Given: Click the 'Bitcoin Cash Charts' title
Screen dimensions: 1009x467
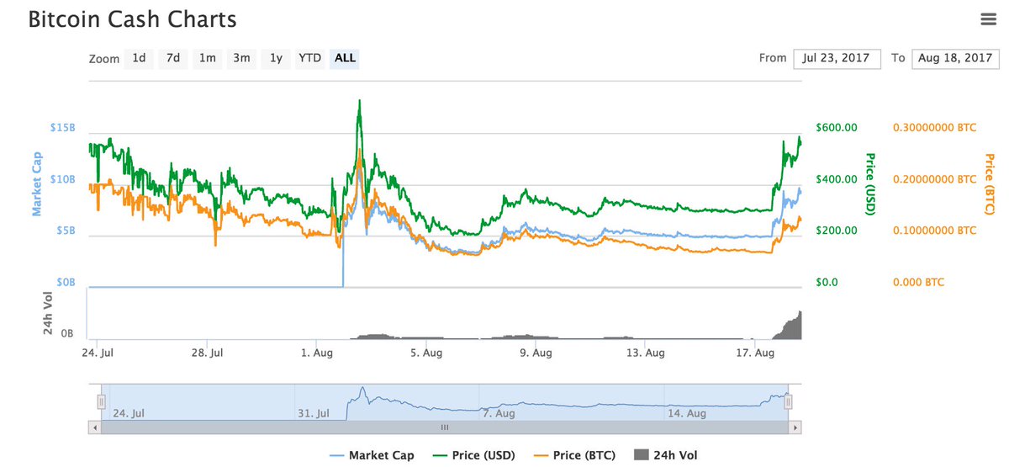Looking at the screenshot, I should (132, 19).
